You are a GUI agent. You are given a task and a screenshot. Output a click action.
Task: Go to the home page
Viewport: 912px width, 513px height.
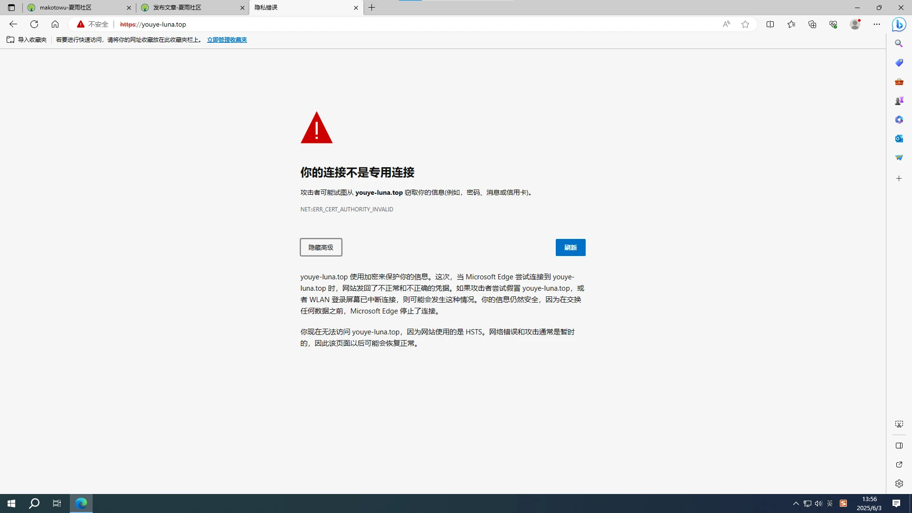point(55,24)
